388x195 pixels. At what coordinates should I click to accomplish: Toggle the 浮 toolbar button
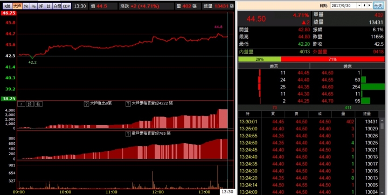pos(41,6)
